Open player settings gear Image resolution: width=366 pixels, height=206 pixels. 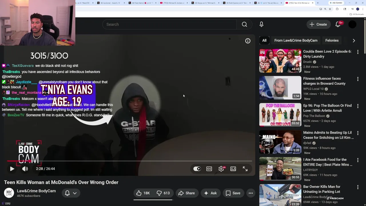[x=221, y=169]
